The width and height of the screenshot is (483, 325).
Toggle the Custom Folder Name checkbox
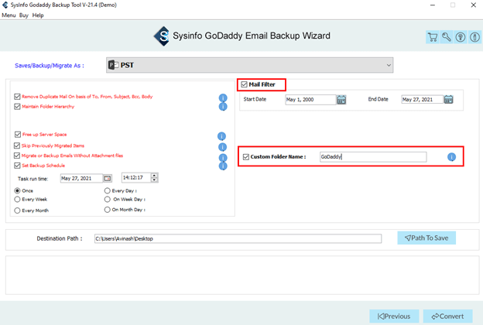pyautogui.click(x=246, y=157)
